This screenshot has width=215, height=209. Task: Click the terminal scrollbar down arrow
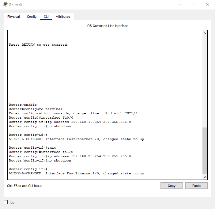pos(205,177)
